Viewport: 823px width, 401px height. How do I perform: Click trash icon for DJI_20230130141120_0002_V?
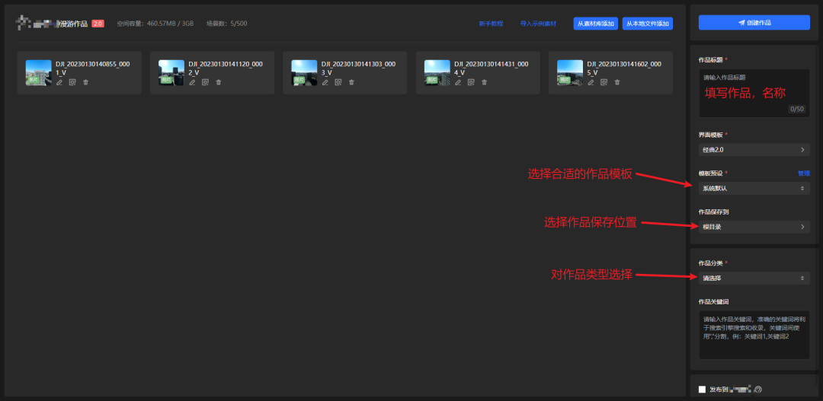(x=219, y=82)
